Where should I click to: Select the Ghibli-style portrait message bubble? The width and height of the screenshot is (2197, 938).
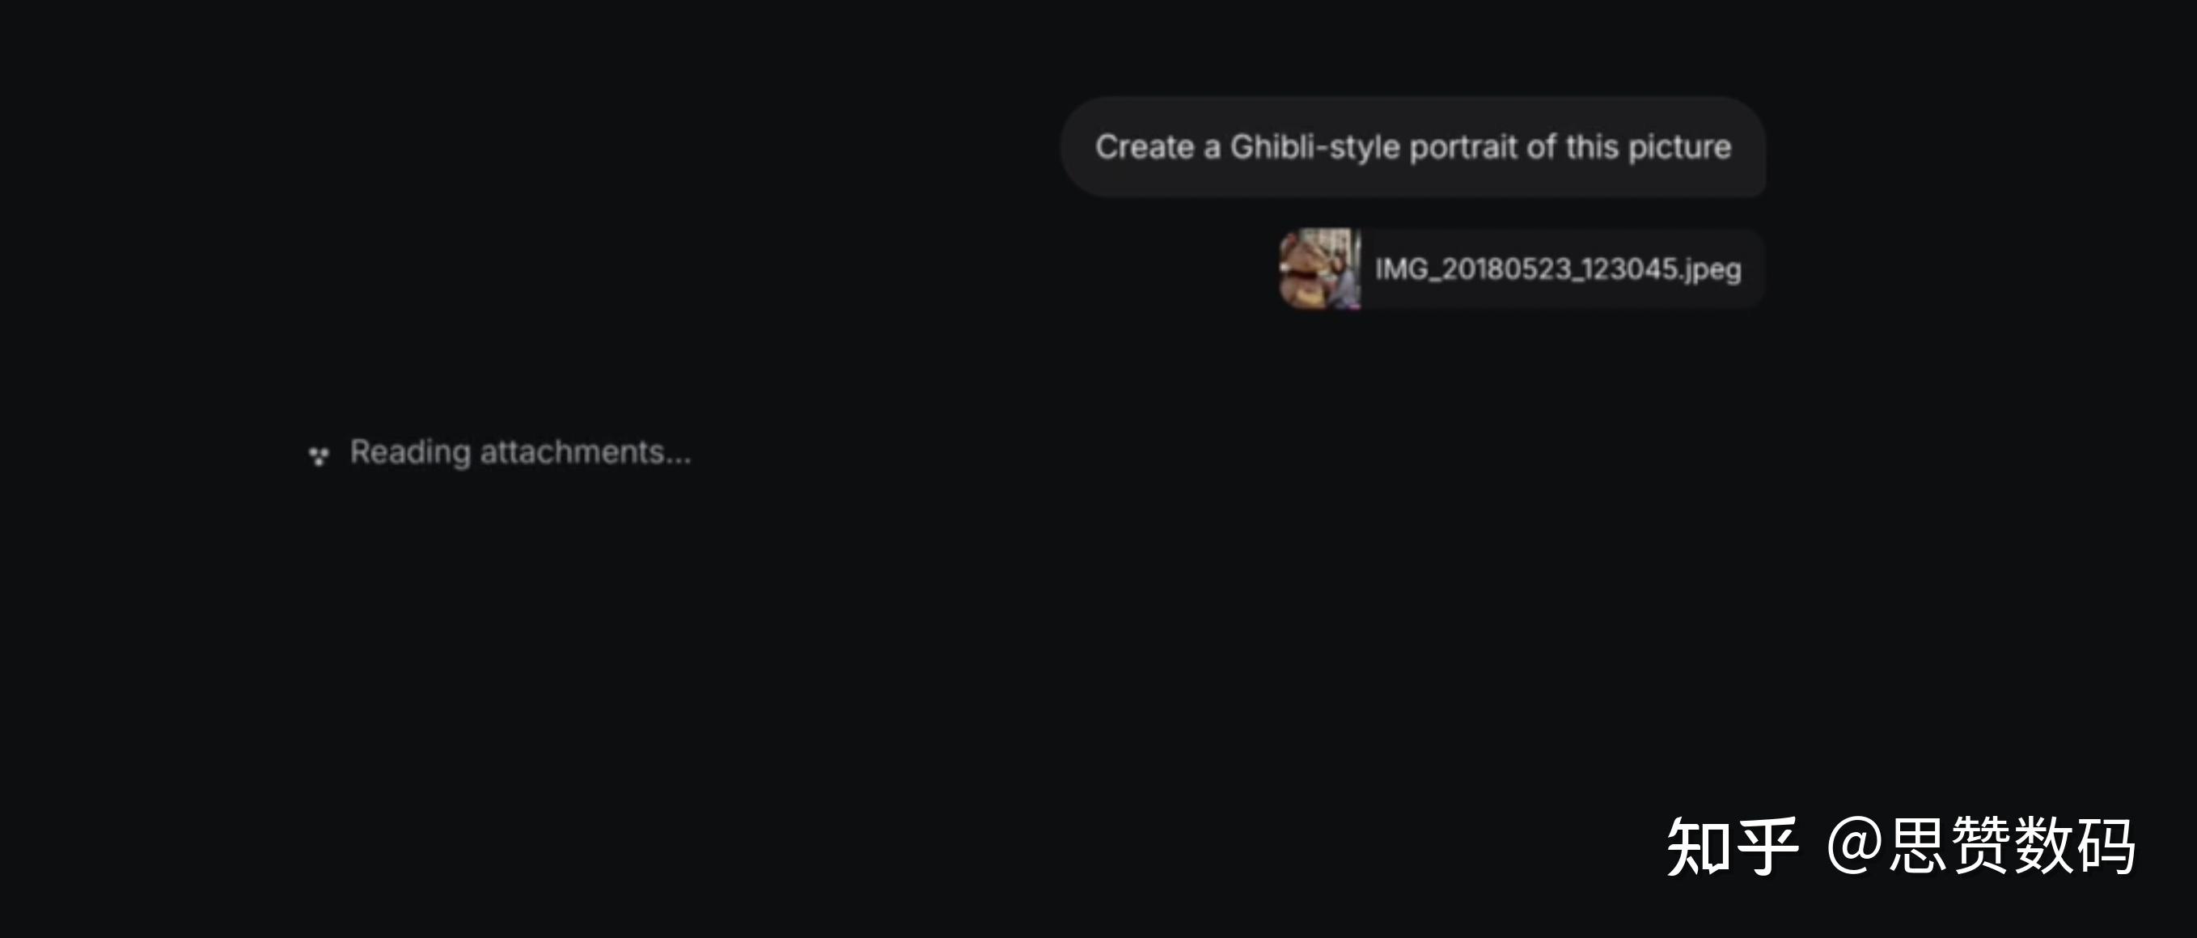pyautogui.click(x=1413, y=146)
